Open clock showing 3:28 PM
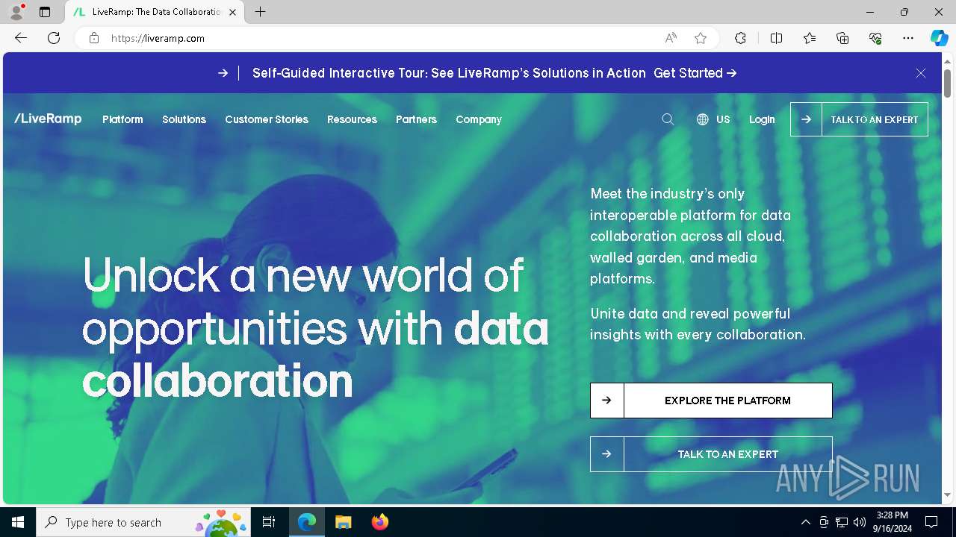The width and height of the screenshot is (956, 537). click(x=893, y=522)
